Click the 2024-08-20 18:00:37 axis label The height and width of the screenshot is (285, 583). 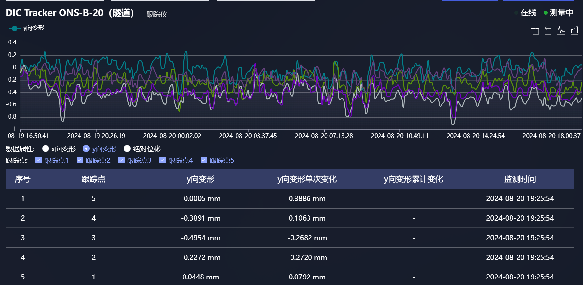pos(552,136)
